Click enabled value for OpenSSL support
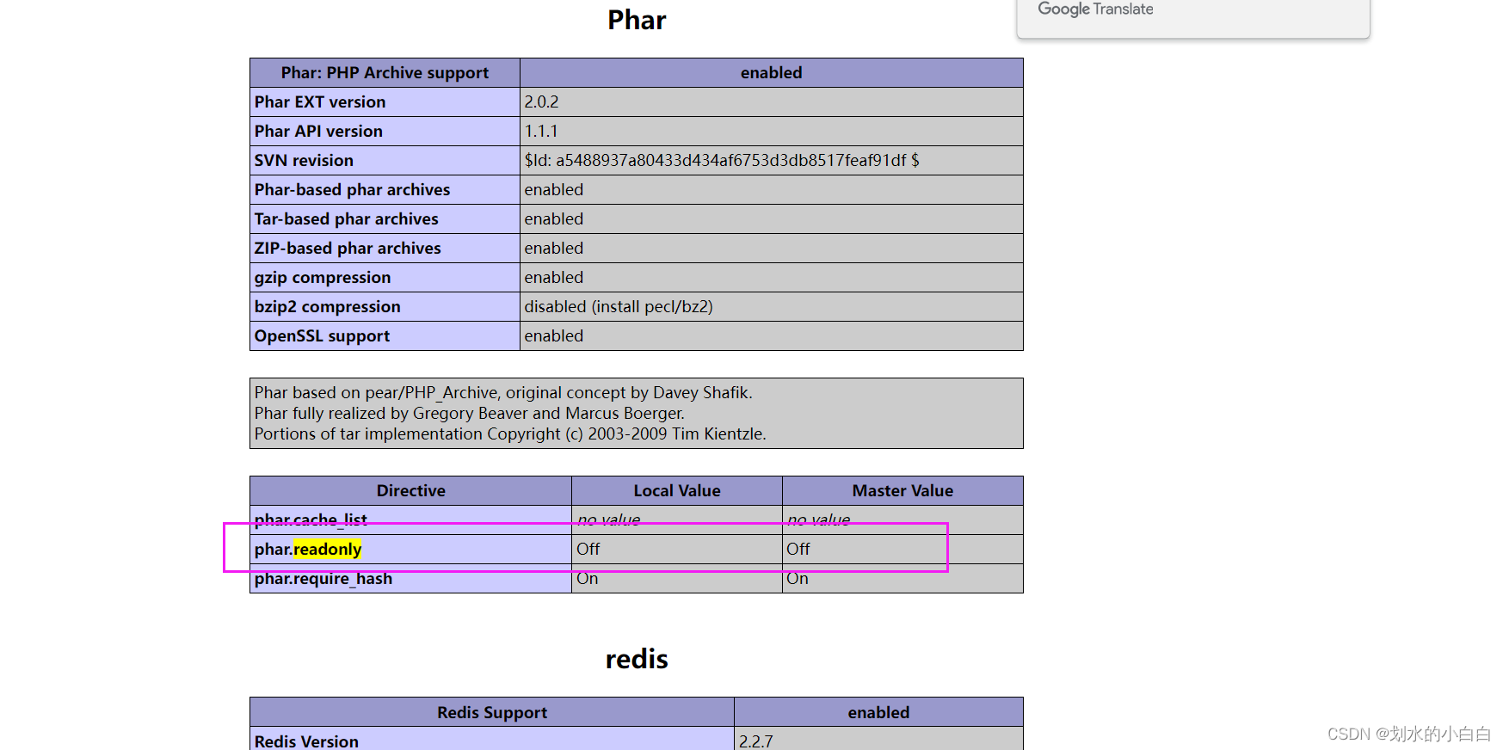Image resolution: width=1503 pixels, height=750 pixels. 554,336
